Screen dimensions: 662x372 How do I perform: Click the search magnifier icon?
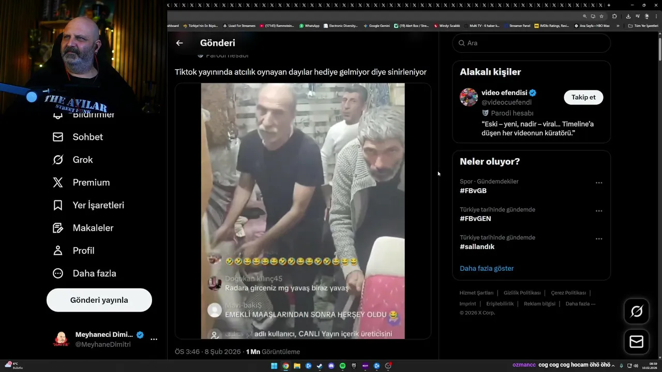pyautogui.click(x=461, y=43)
